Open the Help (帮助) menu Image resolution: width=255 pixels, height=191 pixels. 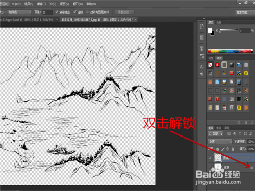[x=91, y=4]
